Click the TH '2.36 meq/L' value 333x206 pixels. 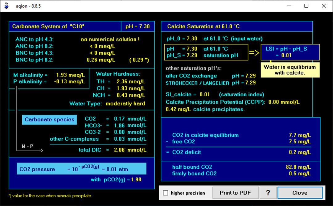coord(131,81)
